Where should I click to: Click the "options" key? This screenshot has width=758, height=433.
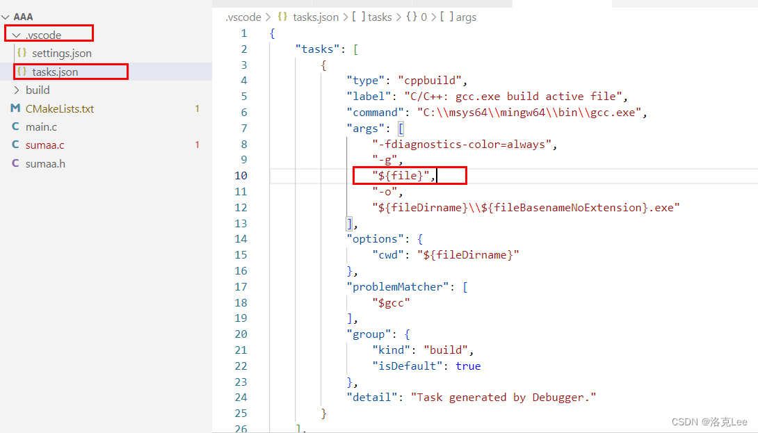375,239
